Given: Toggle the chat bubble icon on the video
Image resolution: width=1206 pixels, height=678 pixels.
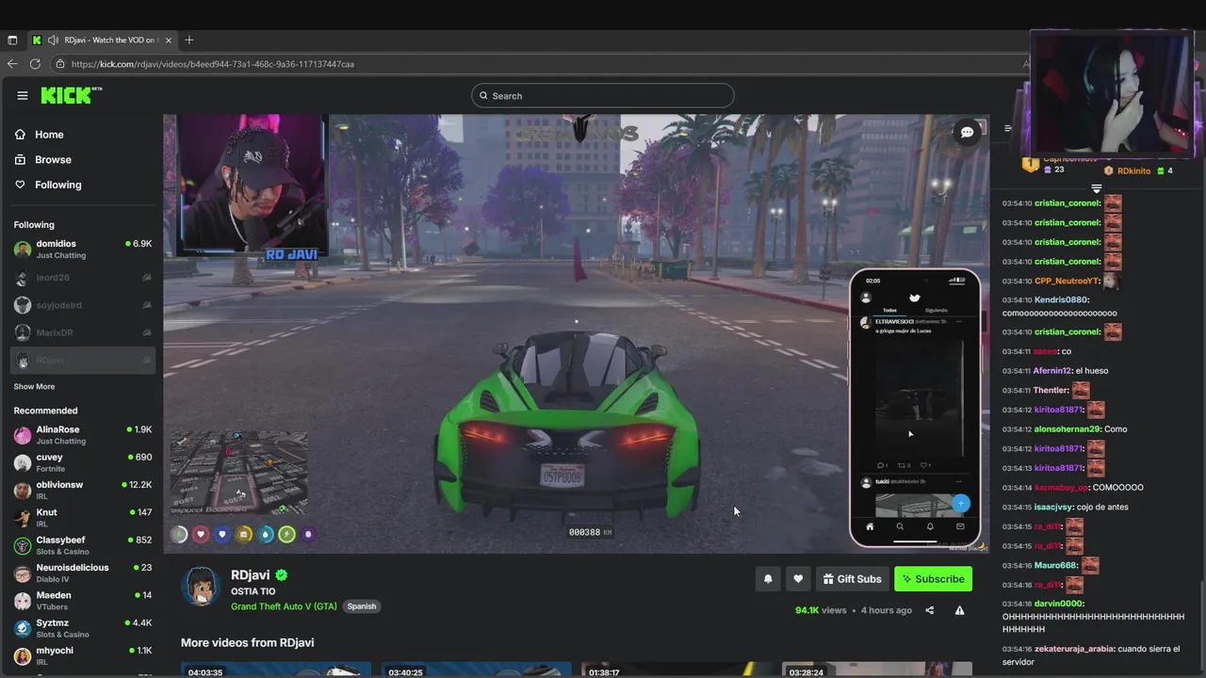Looking at the screenshot, I should pyautogui.click(x=967, y=133).
